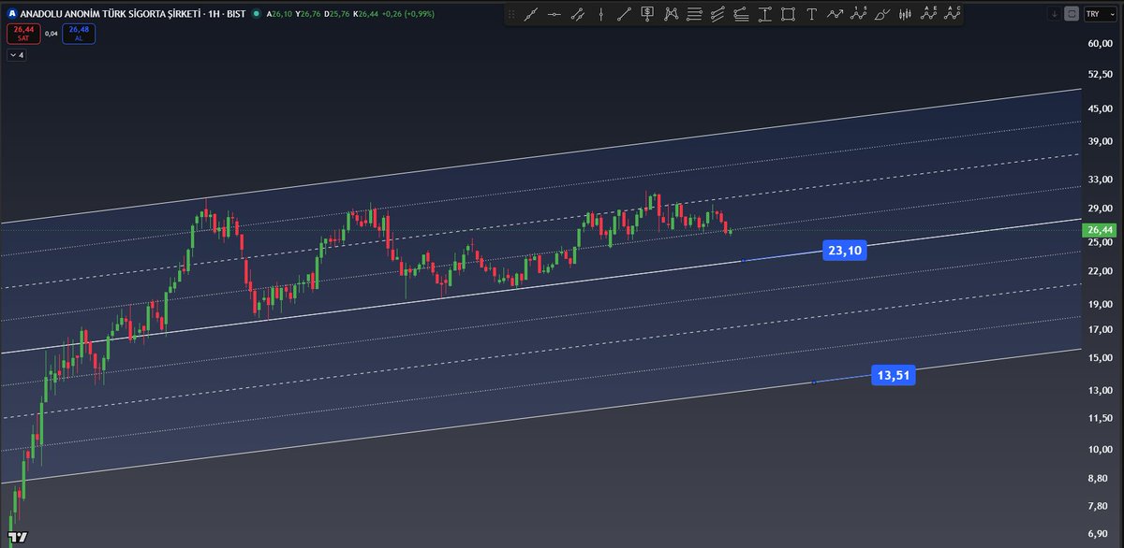The height and width of the screenshot is (548, 1124).
Task: Toggle the square icon beside TRY
Action: 1072,14
